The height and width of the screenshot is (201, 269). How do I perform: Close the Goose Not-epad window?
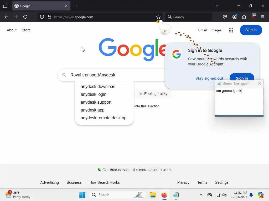259,83
